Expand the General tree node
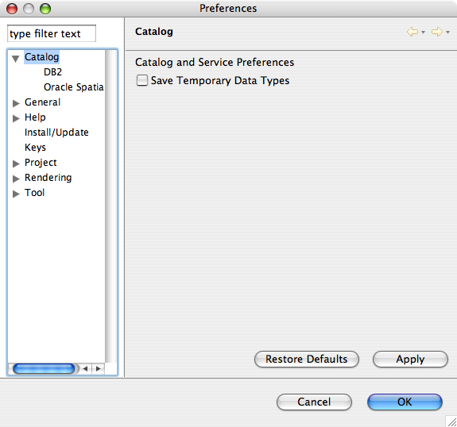 click(16, 103)
